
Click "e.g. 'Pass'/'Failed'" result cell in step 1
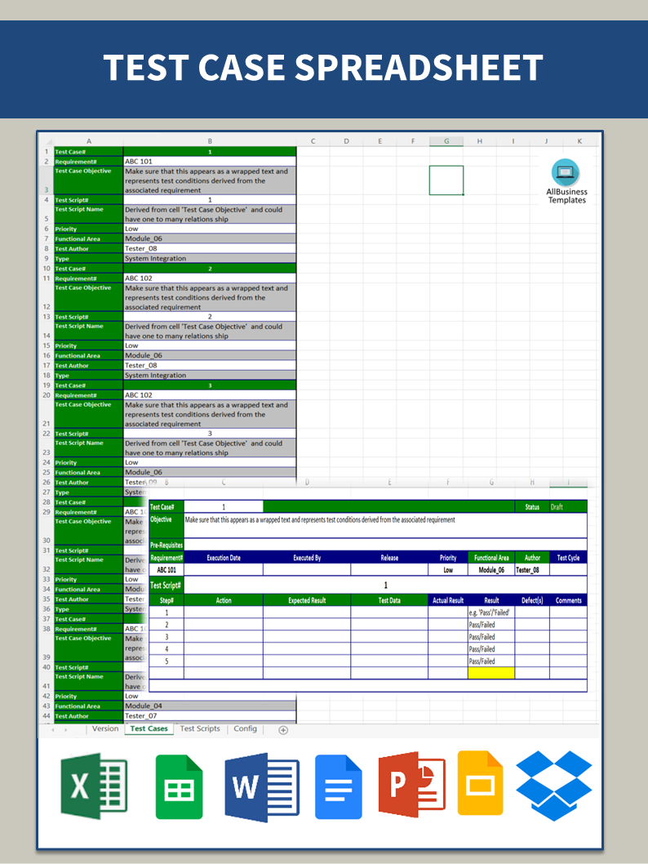coord(491,612)
